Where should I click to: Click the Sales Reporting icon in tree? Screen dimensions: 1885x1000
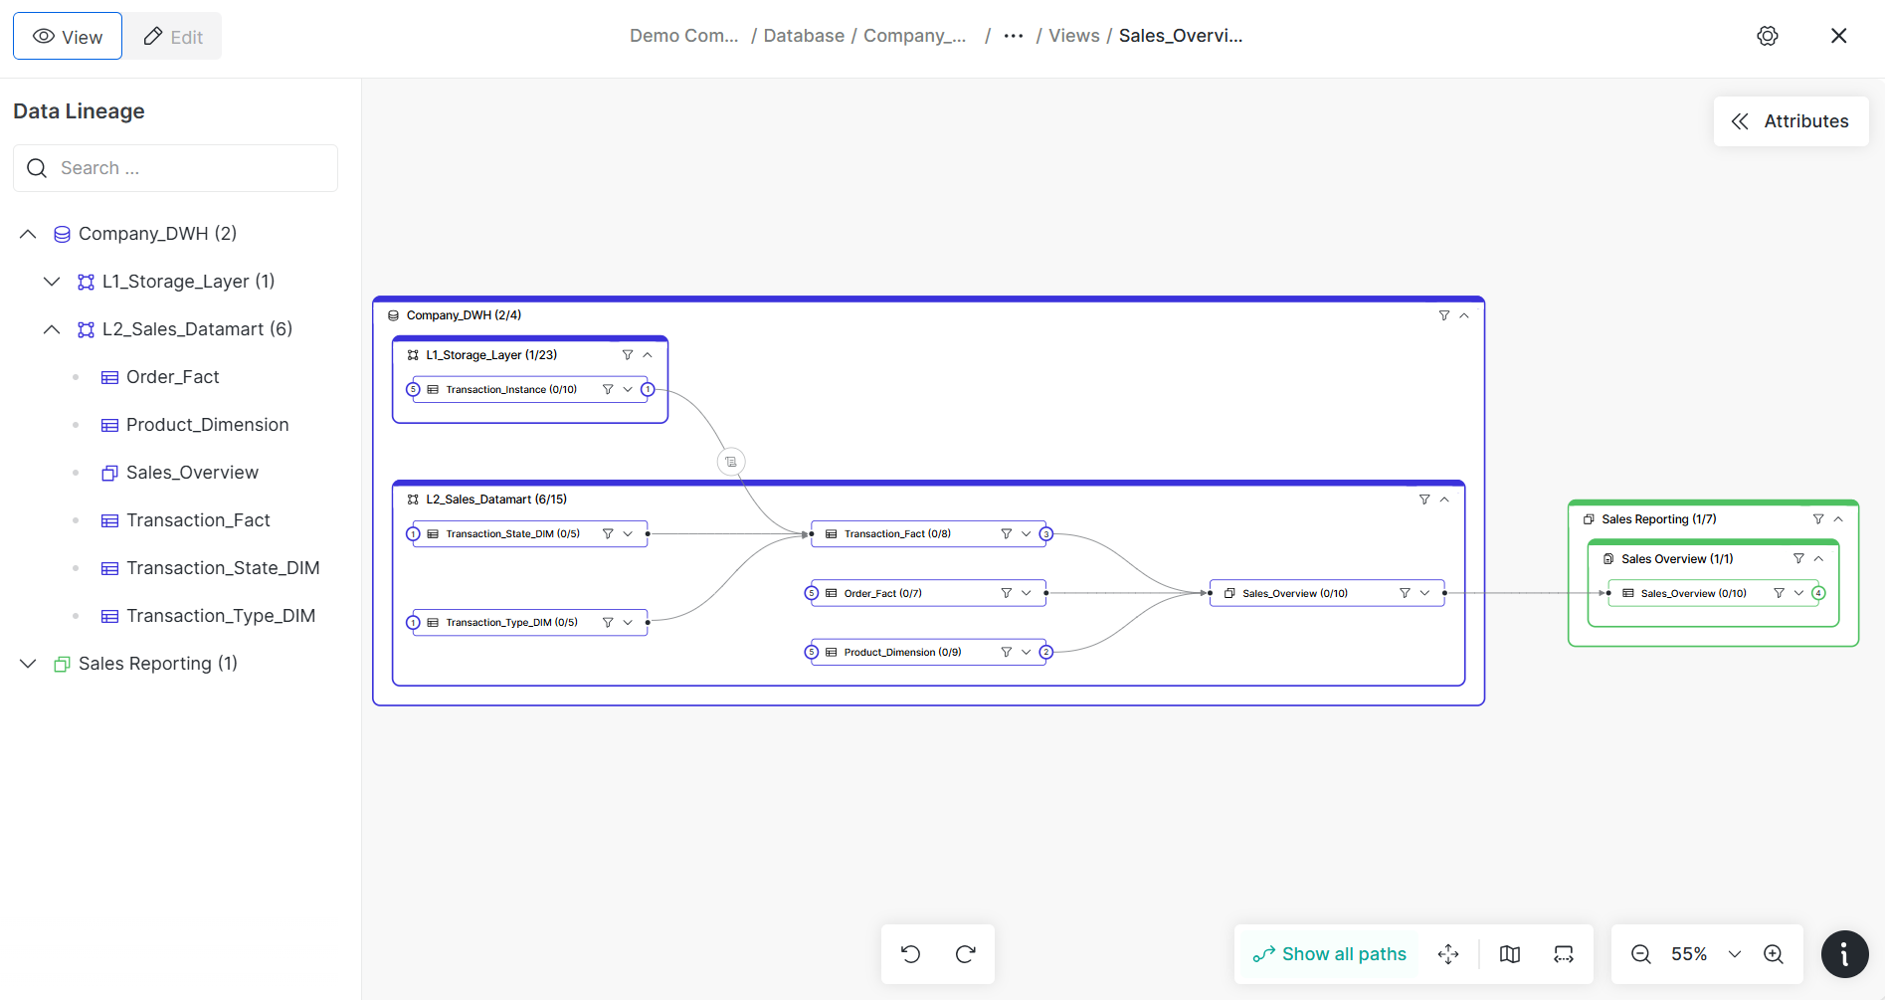[62, 664]
